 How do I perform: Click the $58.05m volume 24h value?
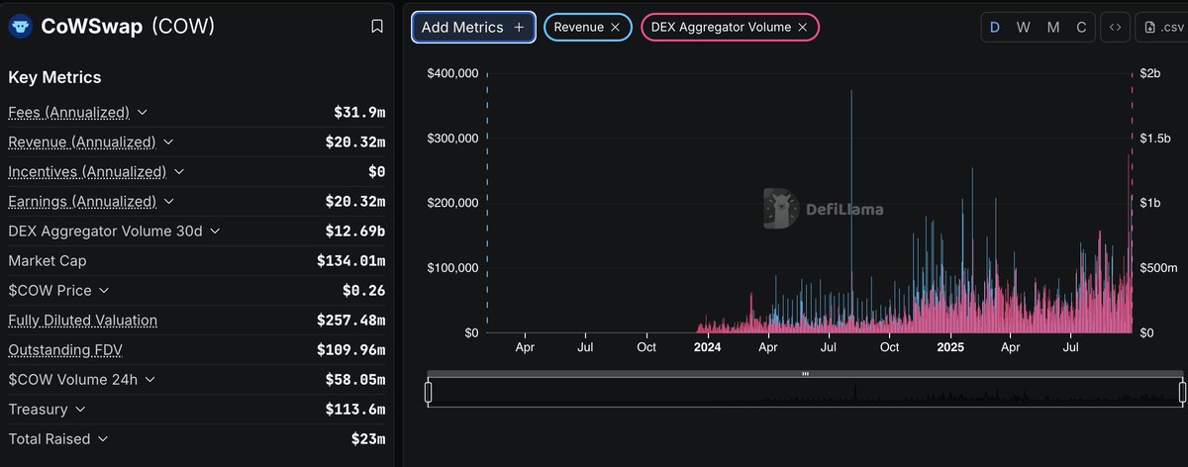(355, 380)
